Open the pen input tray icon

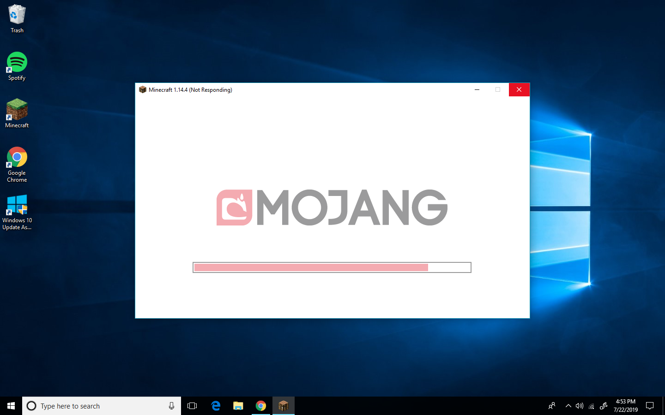click(x=604, y=406)
